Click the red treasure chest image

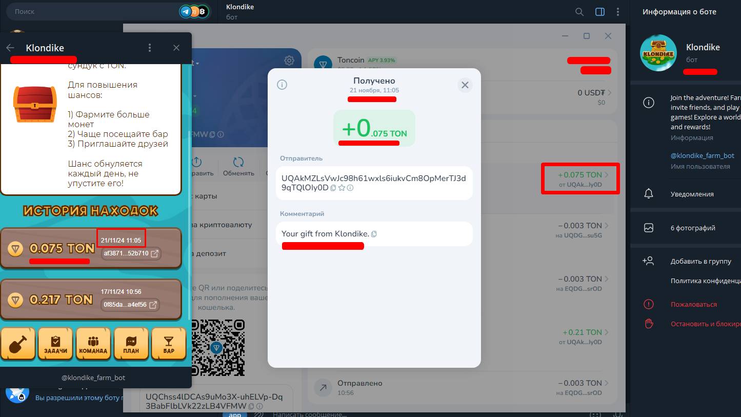point(35,104)
